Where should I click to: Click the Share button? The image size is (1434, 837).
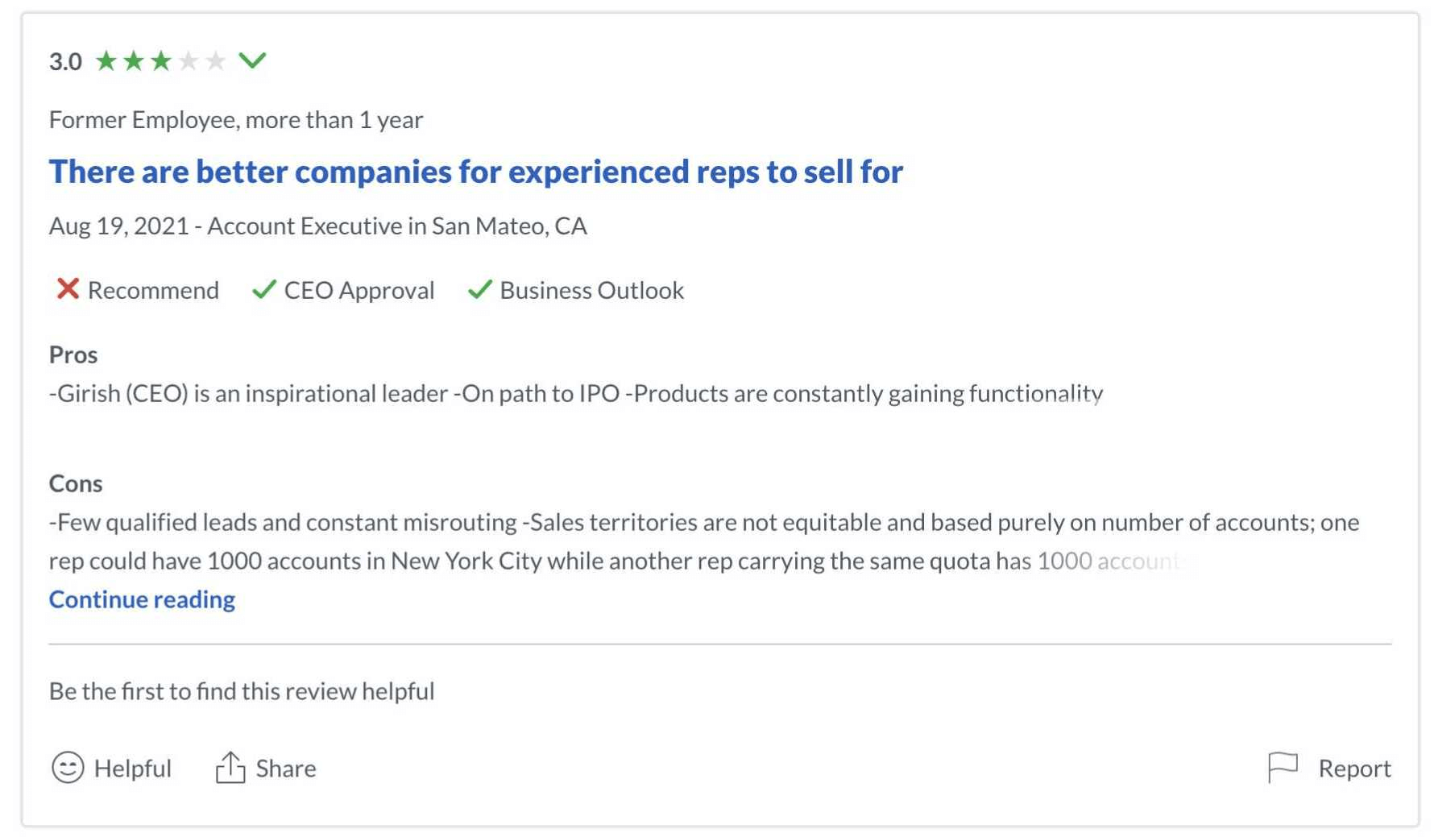click(264, 767)
